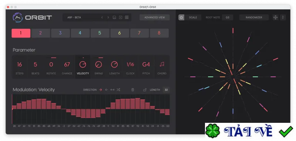Click the modulation bar with value 87
Screen dimensions: 296x141
pyautogui.click(x=133, y=104)
